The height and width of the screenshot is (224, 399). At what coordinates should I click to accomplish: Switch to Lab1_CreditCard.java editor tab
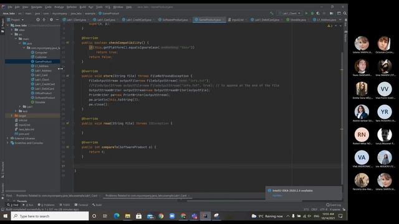point(138,19)
